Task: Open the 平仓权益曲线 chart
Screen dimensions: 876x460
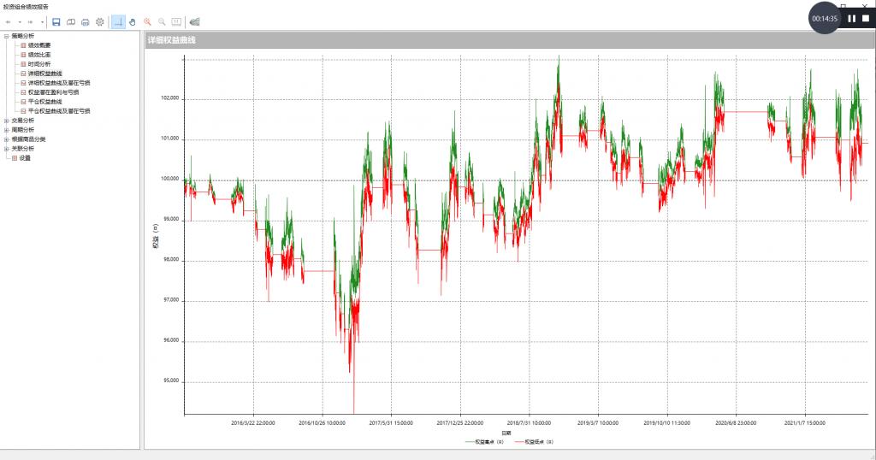Action: (x=44, y=102)
